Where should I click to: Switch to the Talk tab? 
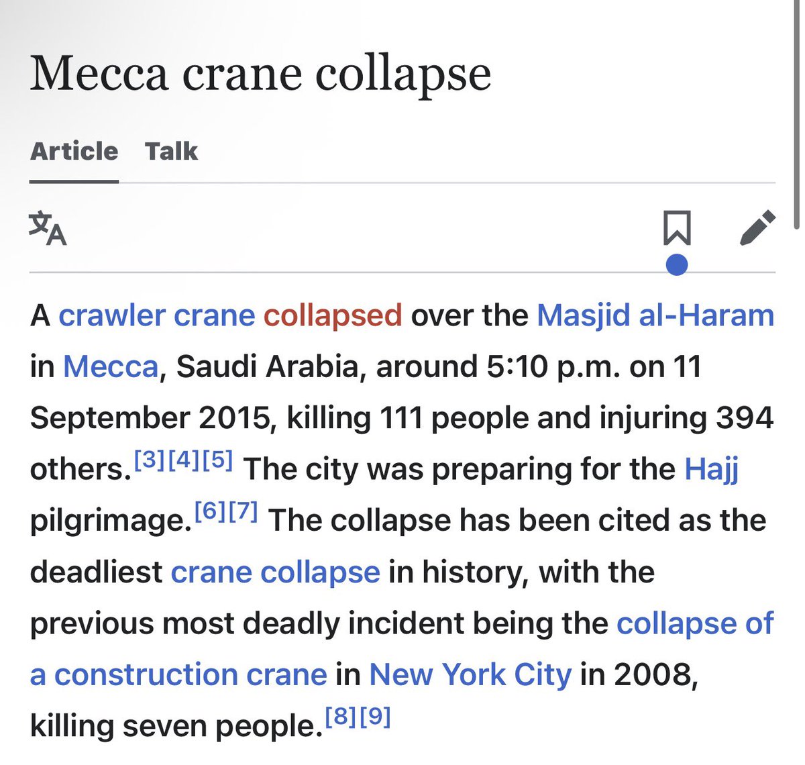click(x=172, y=151)
